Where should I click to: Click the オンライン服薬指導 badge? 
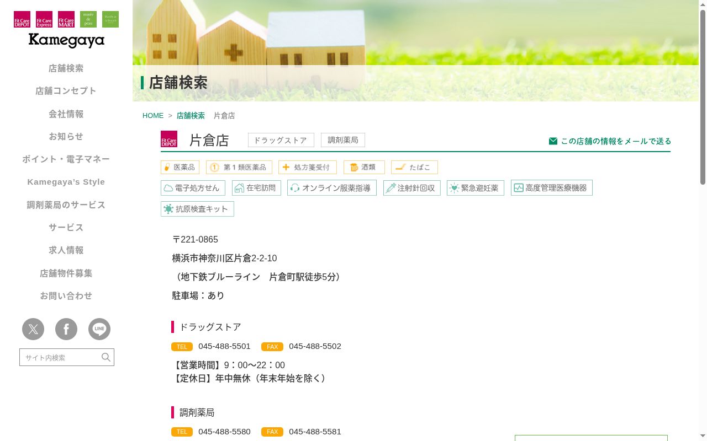click(332, 188)
